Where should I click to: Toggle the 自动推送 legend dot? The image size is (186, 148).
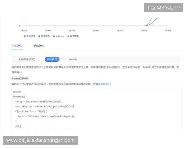(39, 36)
